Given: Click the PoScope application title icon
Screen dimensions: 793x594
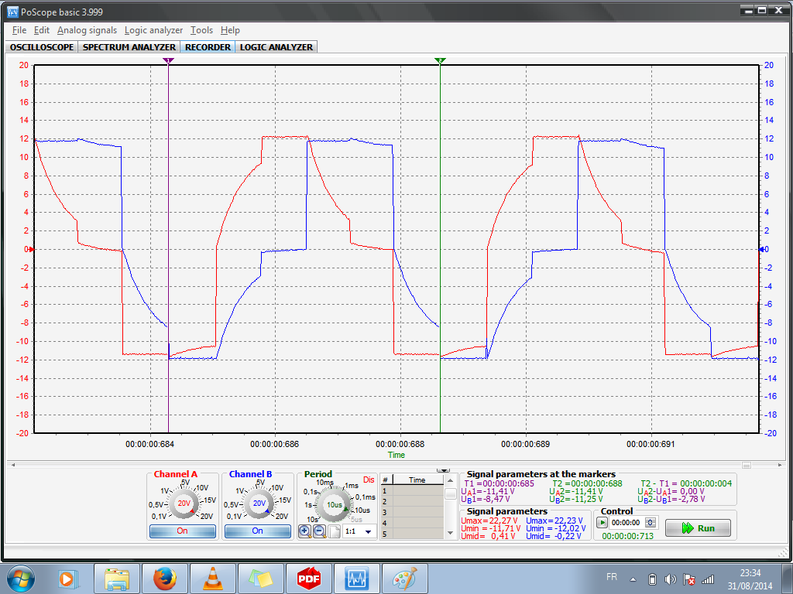Looking at the screenshot, I should pos(12,12).
